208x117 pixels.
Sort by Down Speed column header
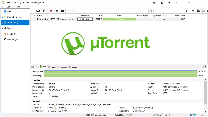pos(143,15)
